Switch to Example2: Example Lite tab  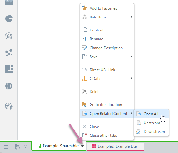115,146
